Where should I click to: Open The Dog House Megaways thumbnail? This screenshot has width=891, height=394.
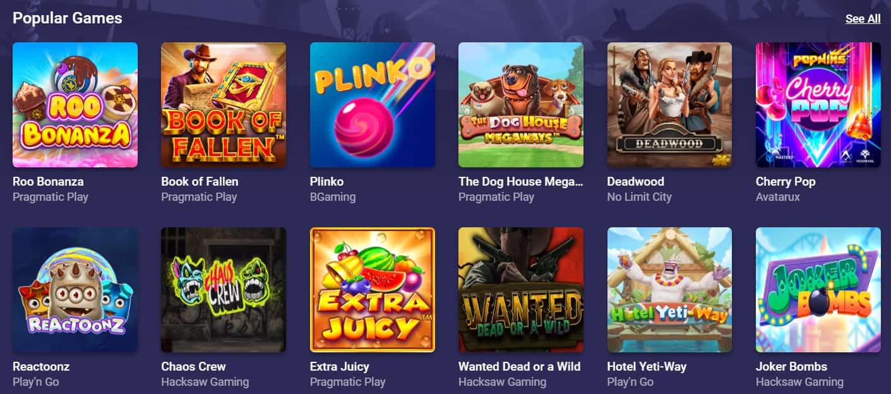tap(521, 105)
